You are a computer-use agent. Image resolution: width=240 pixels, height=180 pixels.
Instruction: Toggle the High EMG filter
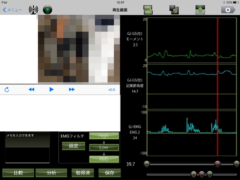[104, 136]
